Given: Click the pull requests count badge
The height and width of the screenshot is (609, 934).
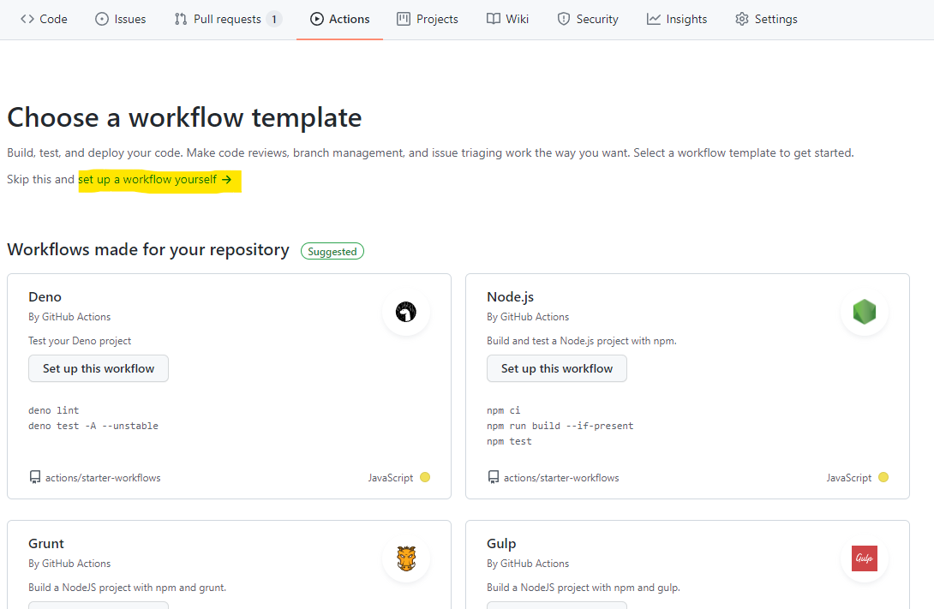Looking at the screenshot, I should 274,19.
